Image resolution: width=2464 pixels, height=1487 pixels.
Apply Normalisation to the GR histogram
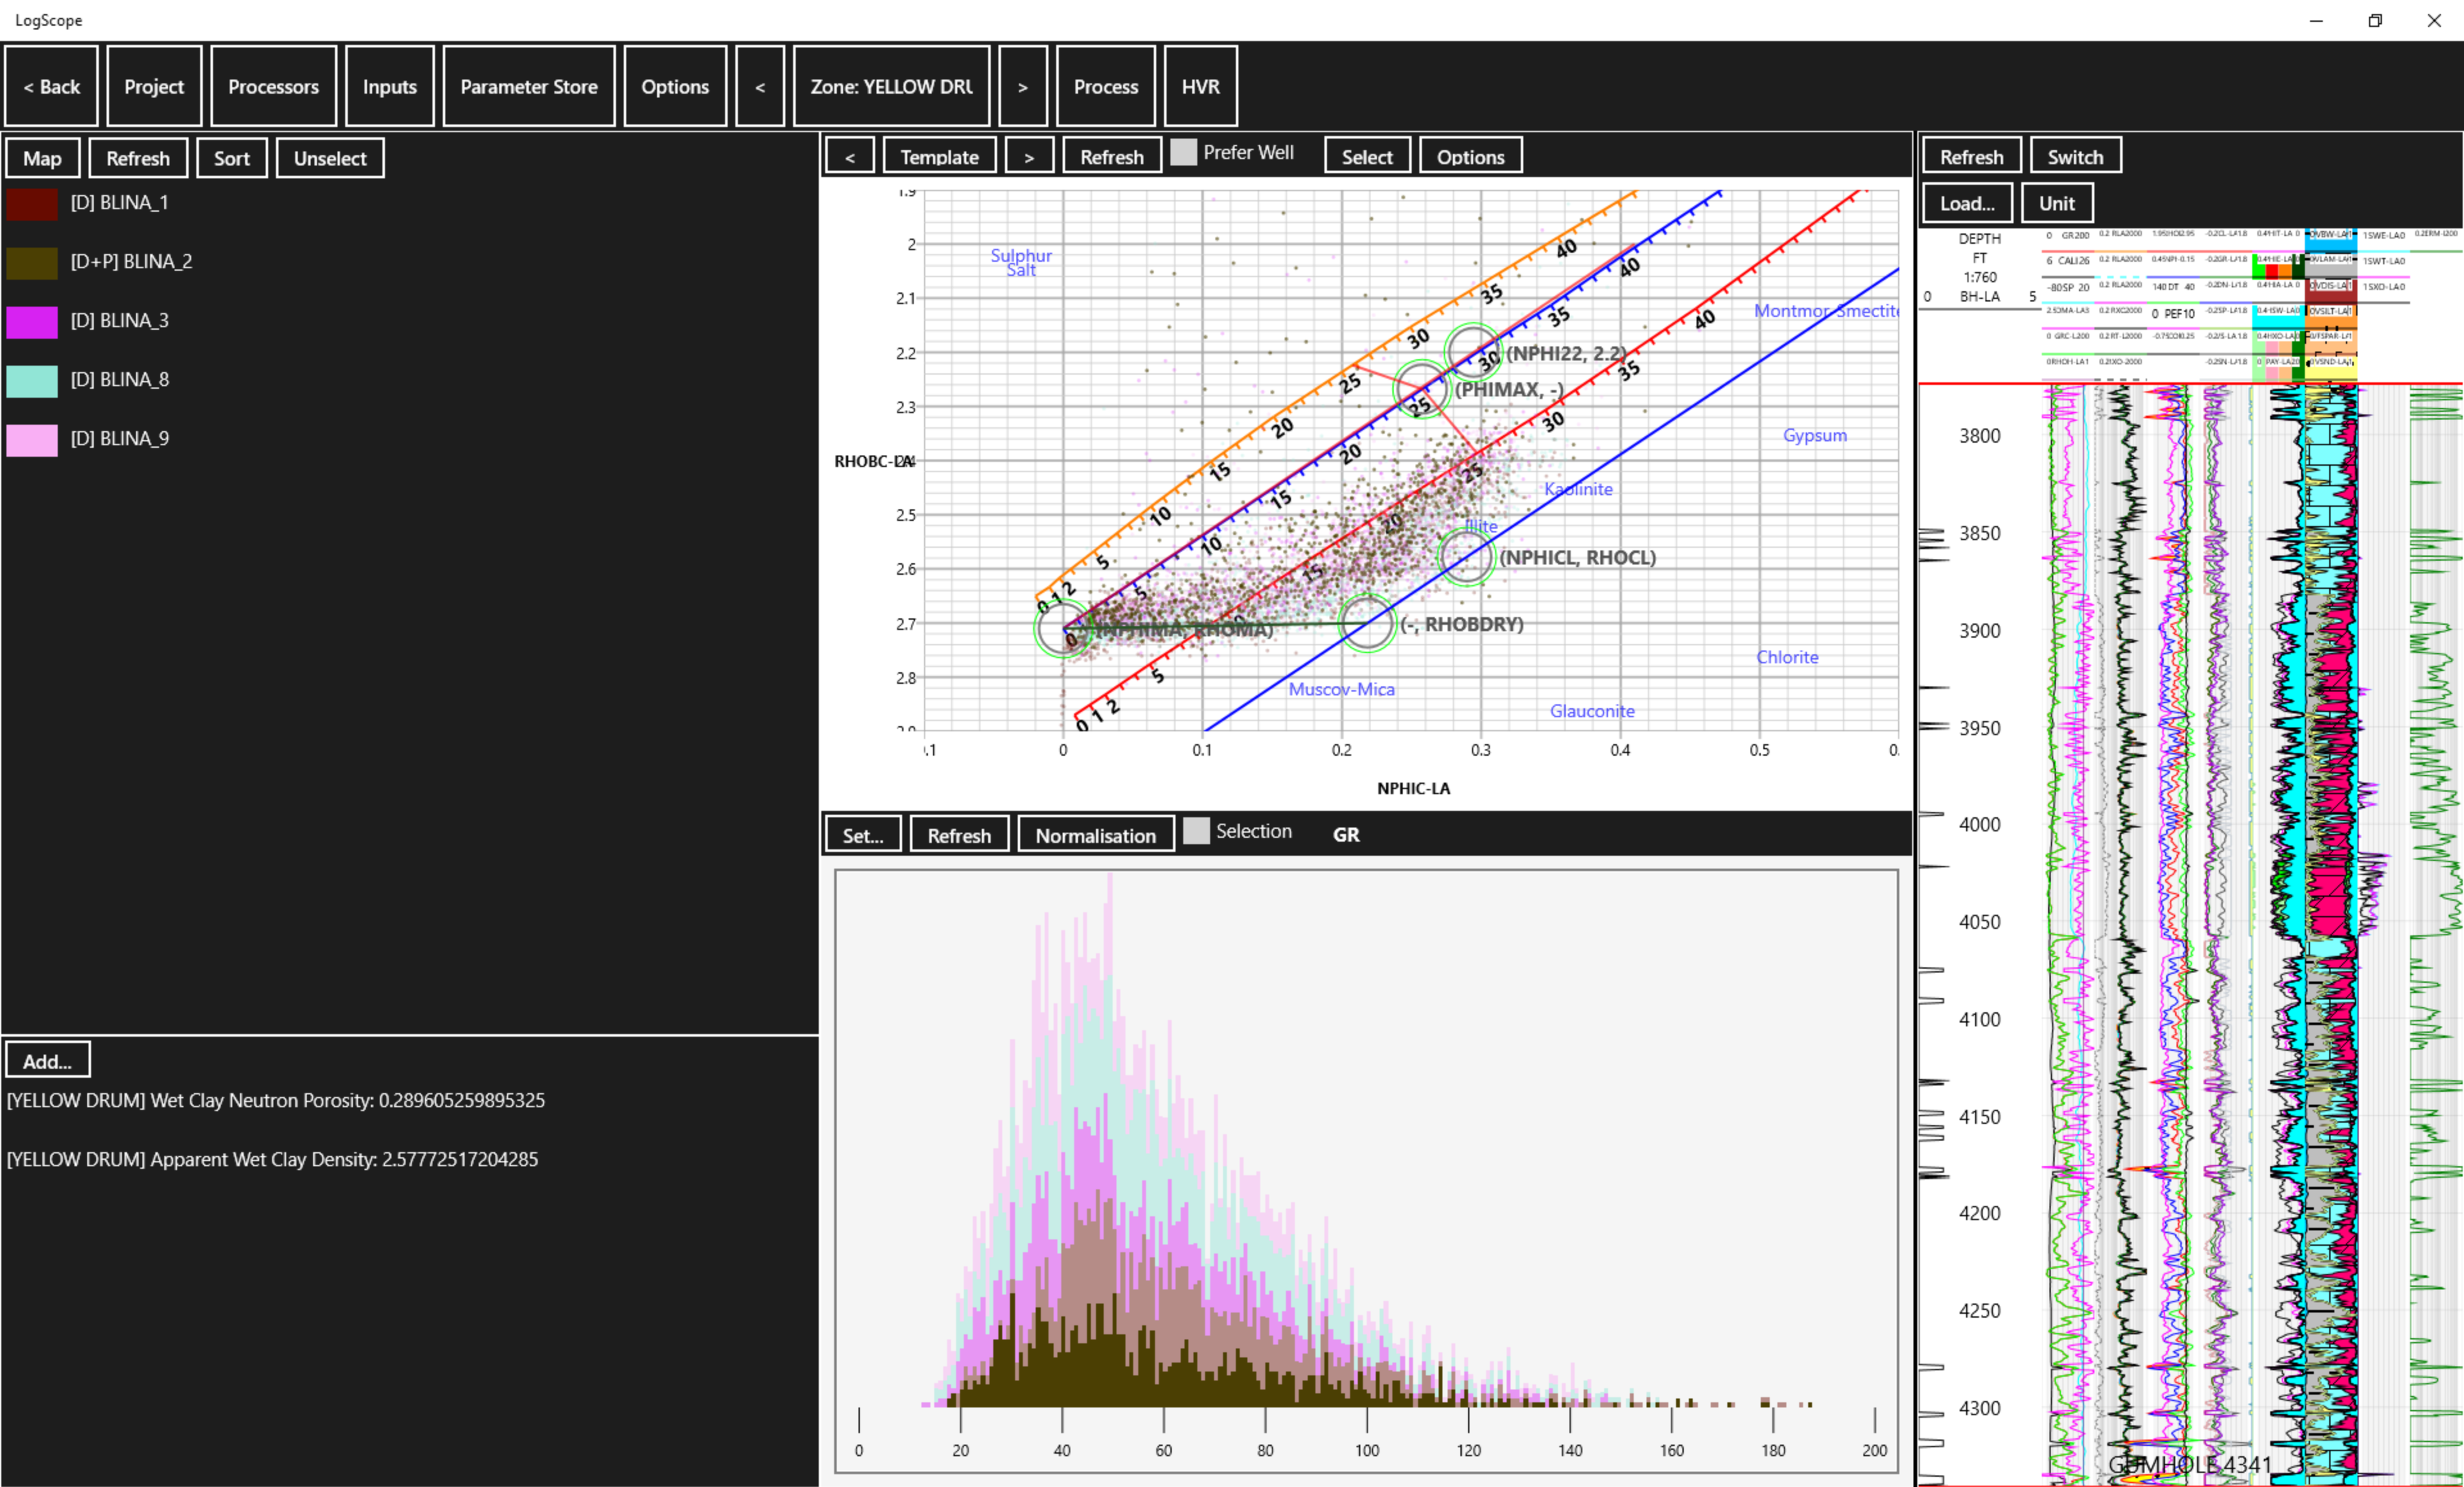coord(1095,834)
